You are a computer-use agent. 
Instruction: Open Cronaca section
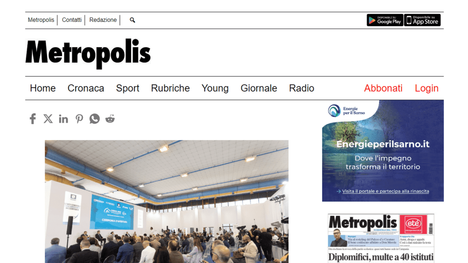[x=85, y=88]
